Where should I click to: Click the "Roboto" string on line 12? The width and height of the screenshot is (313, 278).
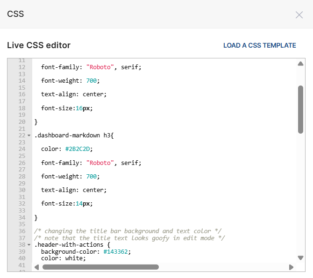click(100, 67)
